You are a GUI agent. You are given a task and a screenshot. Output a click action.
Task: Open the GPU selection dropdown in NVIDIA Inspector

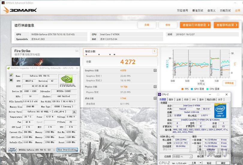coord(37,150)
